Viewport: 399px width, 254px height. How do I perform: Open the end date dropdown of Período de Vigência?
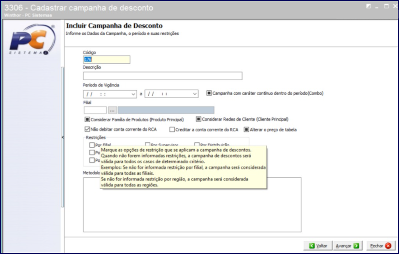tap(195, 94)
